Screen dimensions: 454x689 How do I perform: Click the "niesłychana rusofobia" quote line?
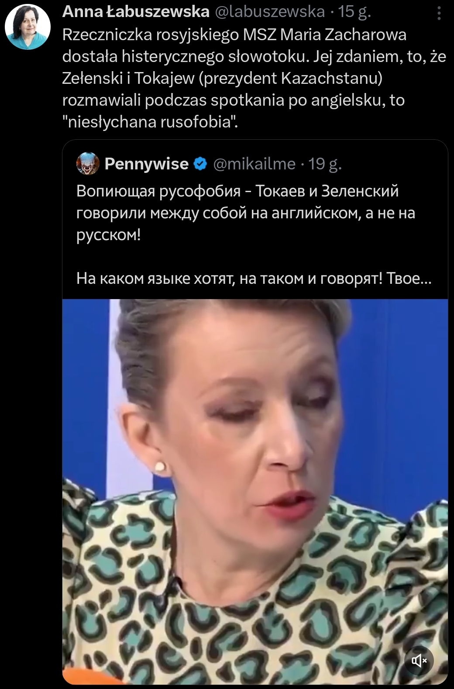point(151,122)
